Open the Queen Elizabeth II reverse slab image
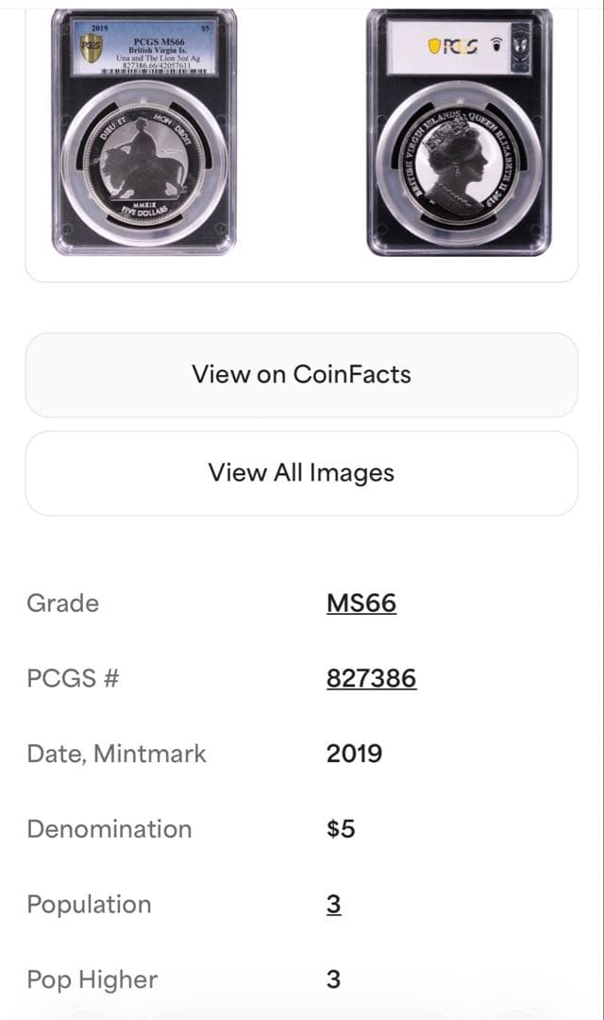 [x=459, y=132]
